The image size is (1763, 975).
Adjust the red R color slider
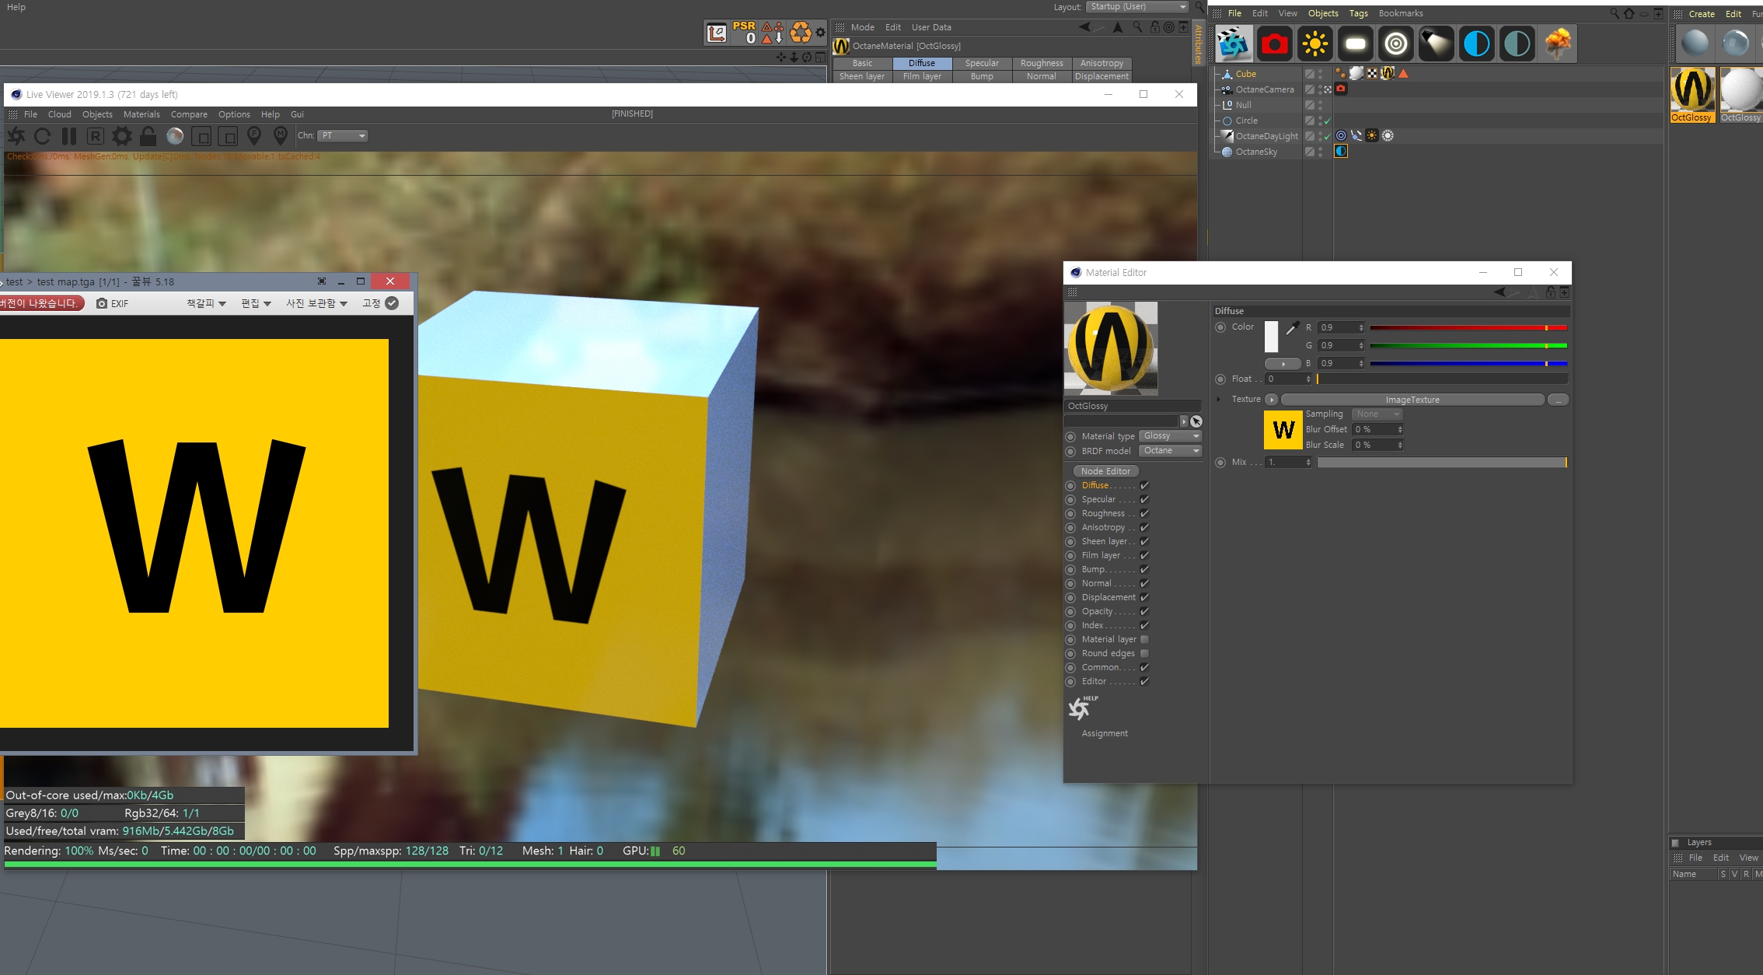1468,328
